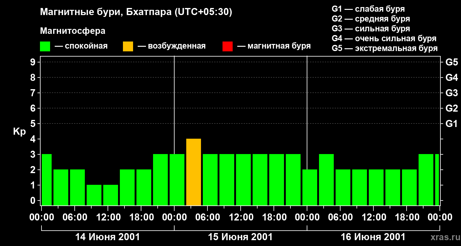Select the orange Kp 4 bar
461x246 pixels.
pyautogui.click(x=194, y=172)
